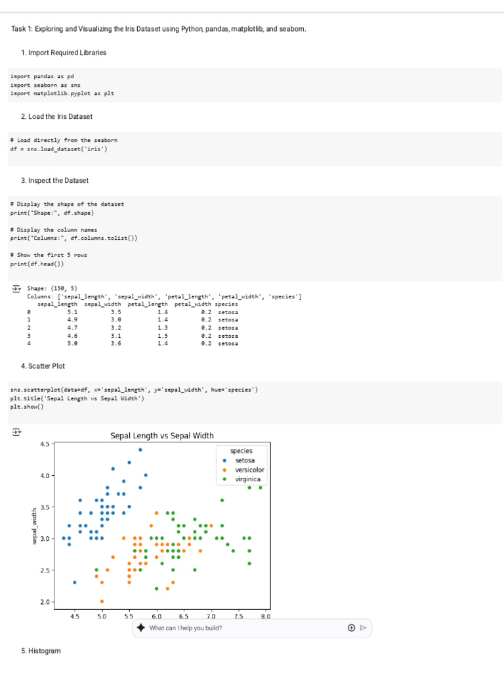This screenshot has width=504, height=673.
Task: Click the output toggle icon beside Shape output
Action: click(x=16, y=289)
